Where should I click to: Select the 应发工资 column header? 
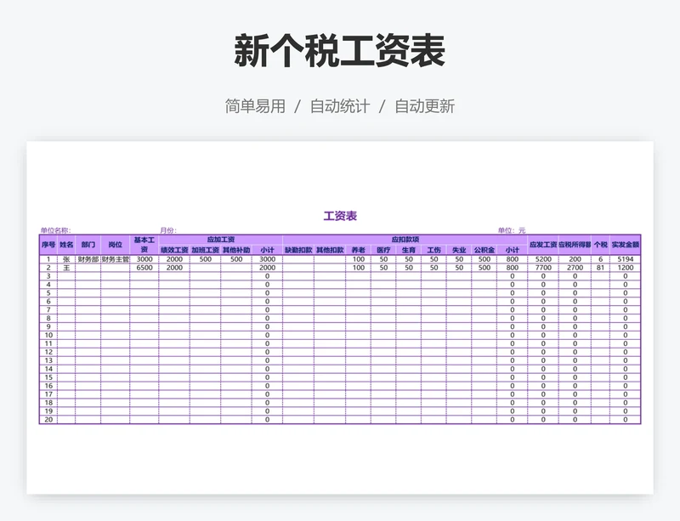pyautogui.click(x=543, y=245)
